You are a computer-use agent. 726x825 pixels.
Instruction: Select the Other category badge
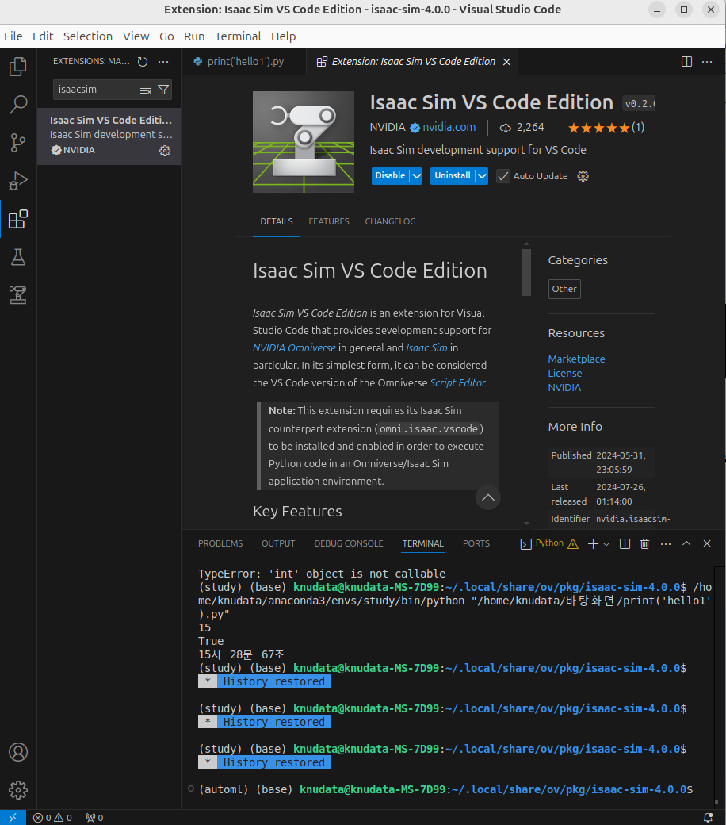point(564,289)
